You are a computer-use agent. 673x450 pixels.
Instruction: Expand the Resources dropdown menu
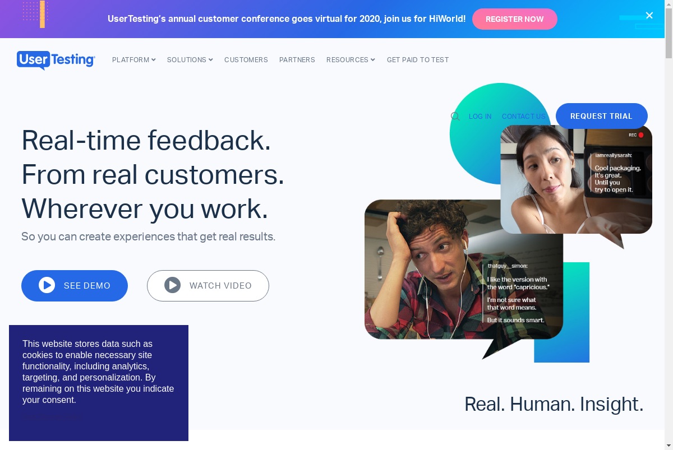(351, 60)
